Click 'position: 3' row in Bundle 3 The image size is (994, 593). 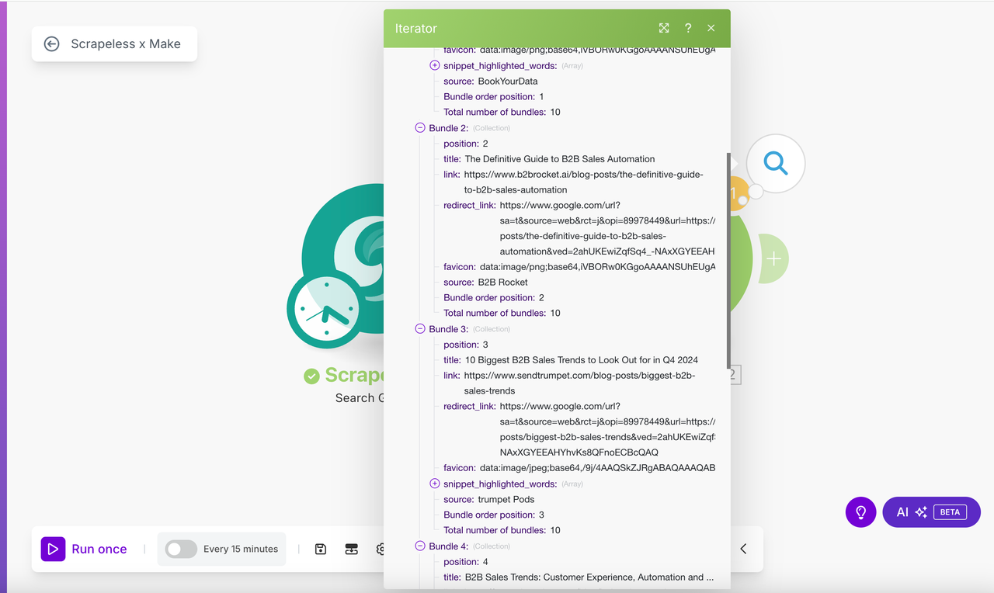[x=466, y=345]
